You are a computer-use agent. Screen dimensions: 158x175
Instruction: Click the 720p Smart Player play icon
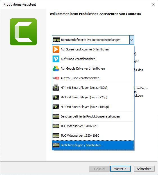click(56, 97)
